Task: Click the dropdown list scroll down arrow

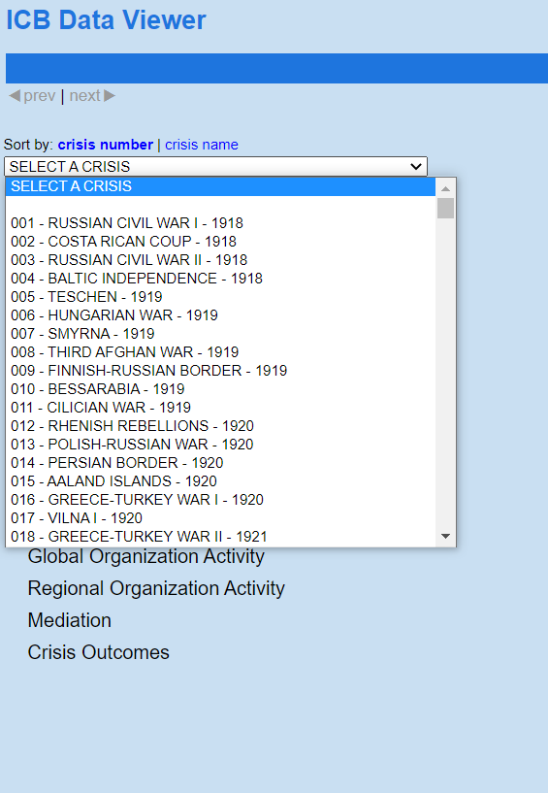Action: click(445, 536)
